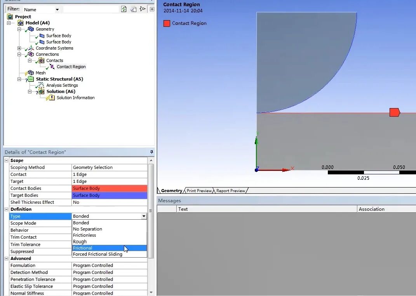This screenshot has height=296, width=416.
Task: Click the Target 1 Edge value
Action: point(110,181)
